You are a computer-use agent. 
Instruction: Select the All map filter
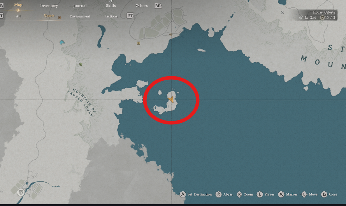18,16
